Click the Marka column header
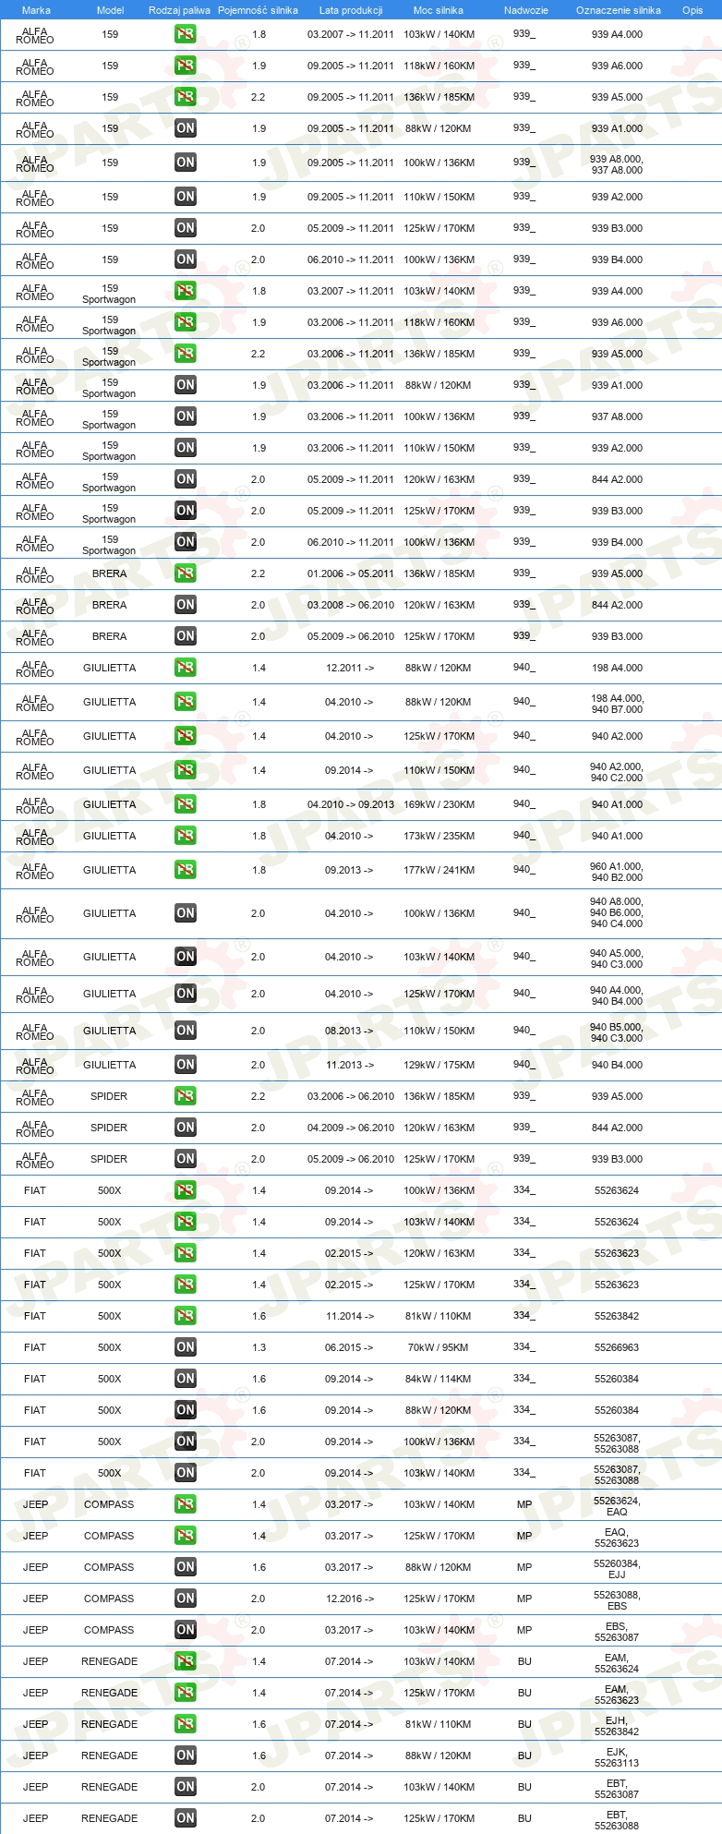 pos(36,10)
